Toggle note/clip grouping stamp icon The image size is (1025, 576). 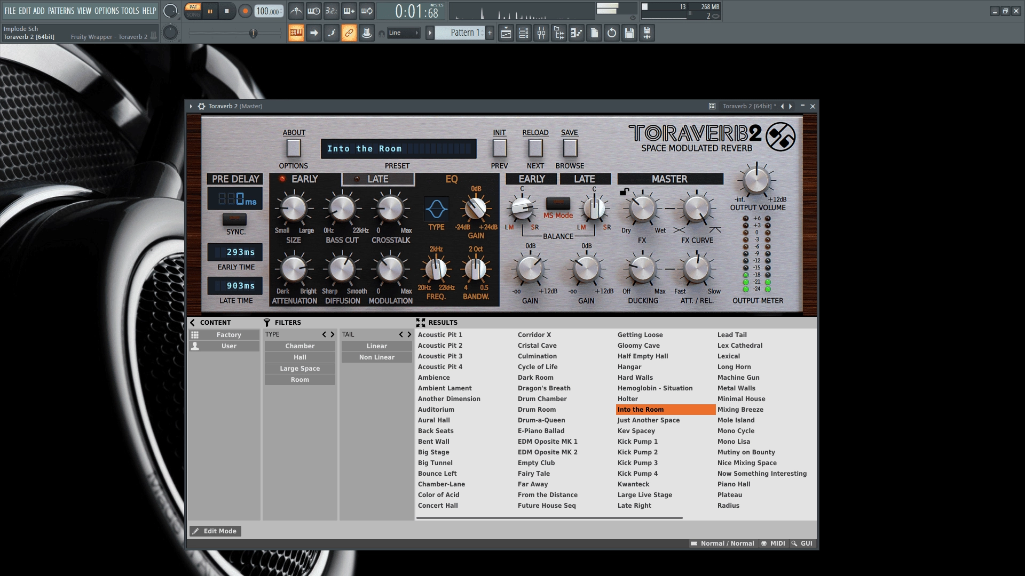pos(367,33)
